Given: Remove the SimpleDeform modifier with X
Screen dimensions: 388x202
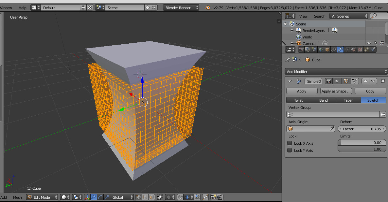Looking at the screenshot, I should click(x=383, y=81).
